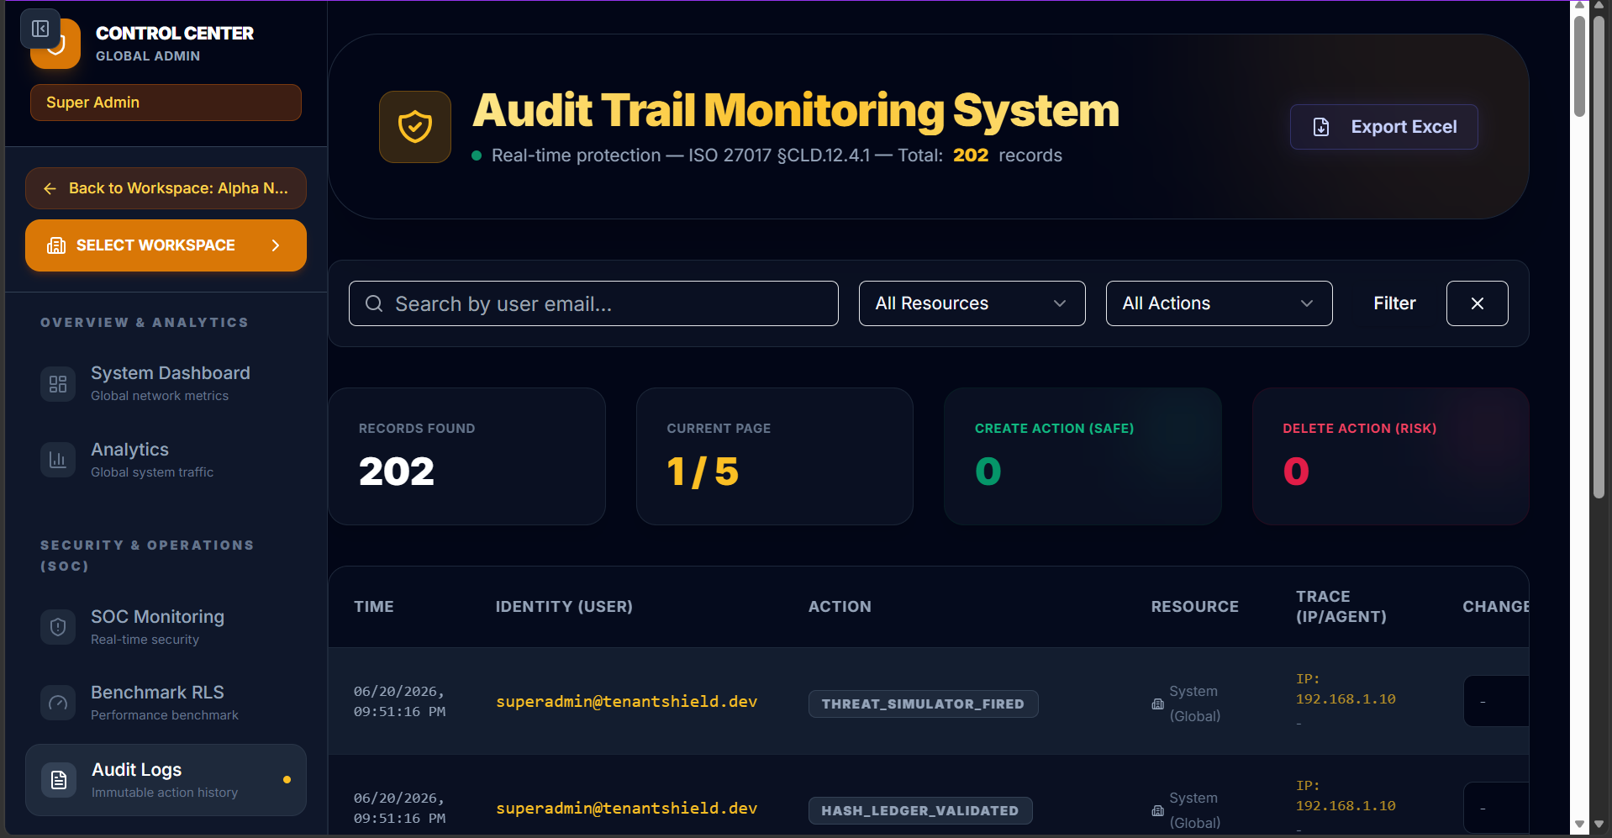
Task: Click the email in the THREAT_SIMULATOR_FIRED row
Action: [x=626, y=702]
